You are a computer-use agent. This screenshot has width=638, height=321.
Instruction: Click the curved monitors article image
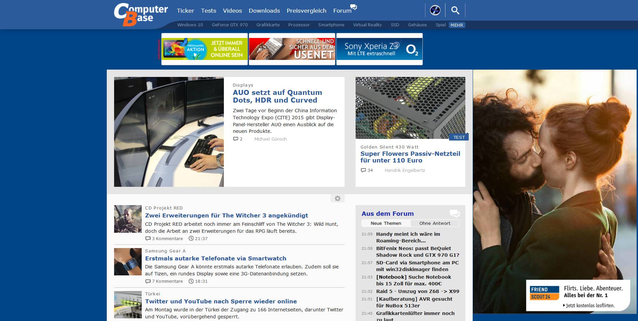(x=169, y=132)
